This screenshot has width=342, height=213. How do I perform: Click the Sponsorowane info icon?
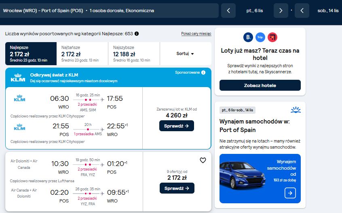(203, 72)
